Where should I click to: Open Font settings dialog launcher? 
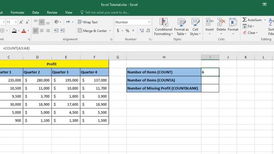point(29,39)
